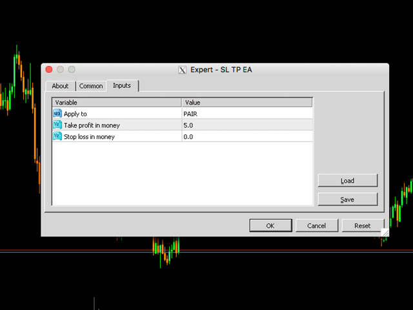
Task: Click the 'Expert - SL TP EA' title text
Action: 221,70
